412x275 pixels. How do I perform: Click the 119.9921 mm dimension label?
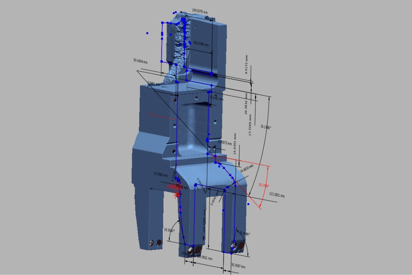click(204, 257)
